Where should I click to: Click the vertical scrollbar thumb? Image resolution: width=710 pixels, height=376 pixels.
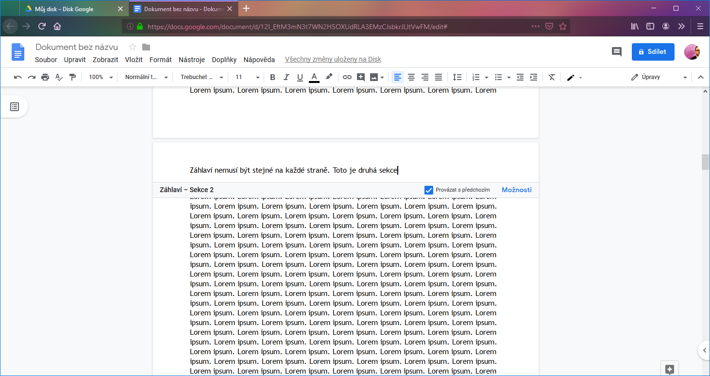tap(705, 162)
